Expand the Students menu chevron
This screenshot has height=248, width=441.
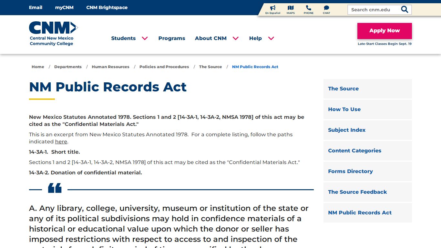tap(145, 38)
